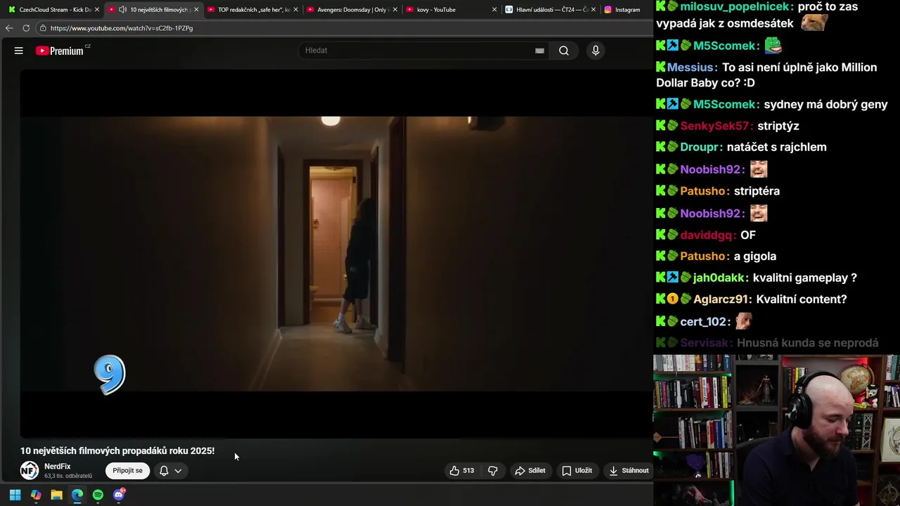The width and height of the screenshot is (900, 506).
Task: Close the Hlavní události ČT24 tab
Action: (x=594, y=10)
